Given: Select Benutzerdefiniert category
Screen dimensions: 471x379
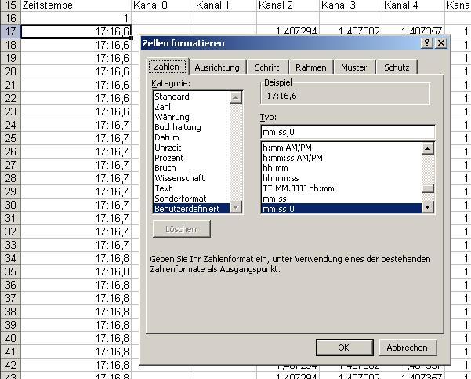Looking at the screenshot, I should (x=191, y=209).
